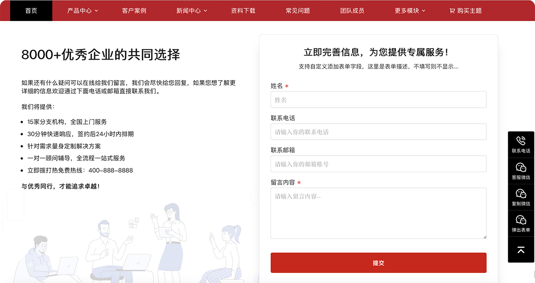Viewport: 535px width, 283px height.
Task: Submit the form with 提交 button
Action: [x=378, y=263]
